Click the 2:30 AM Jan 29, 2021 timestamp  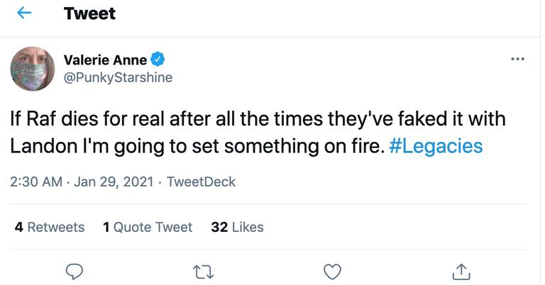[x=35, y=182]
